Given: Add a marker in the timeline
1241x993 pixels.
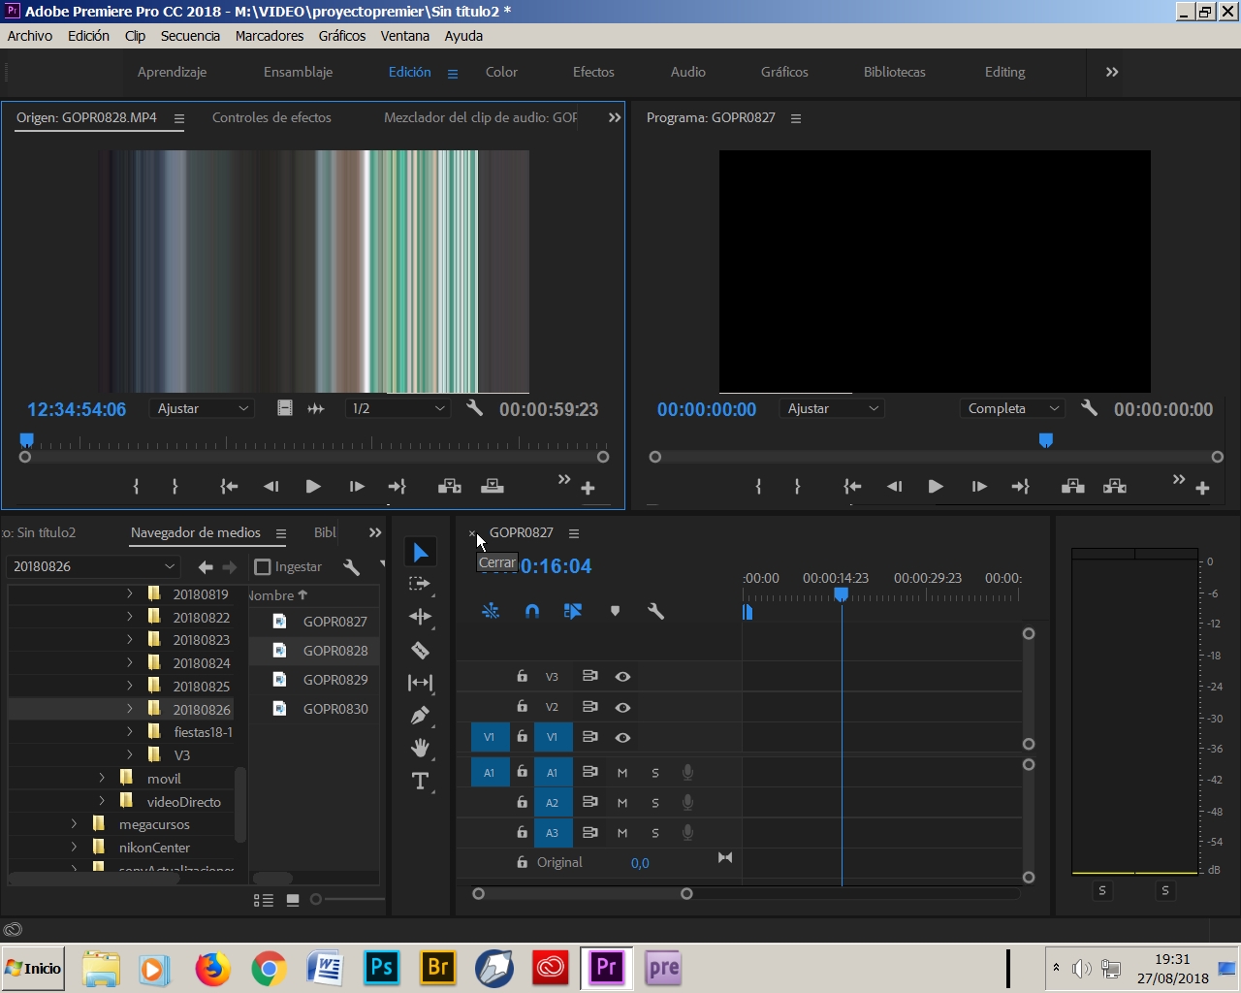Looking at the screenshot, I should coord(615,611).
